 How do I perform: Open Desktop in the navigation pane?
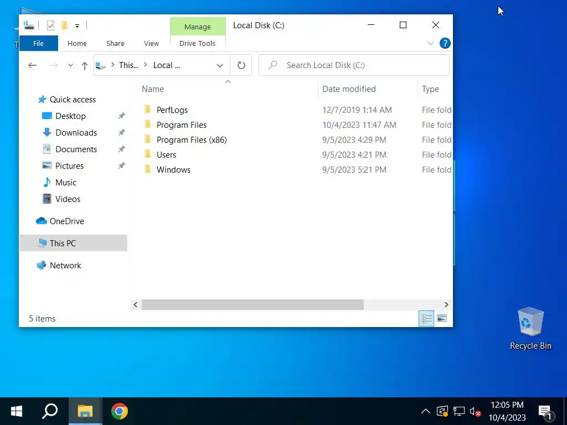pyautogui.click(x=70, y=116)
